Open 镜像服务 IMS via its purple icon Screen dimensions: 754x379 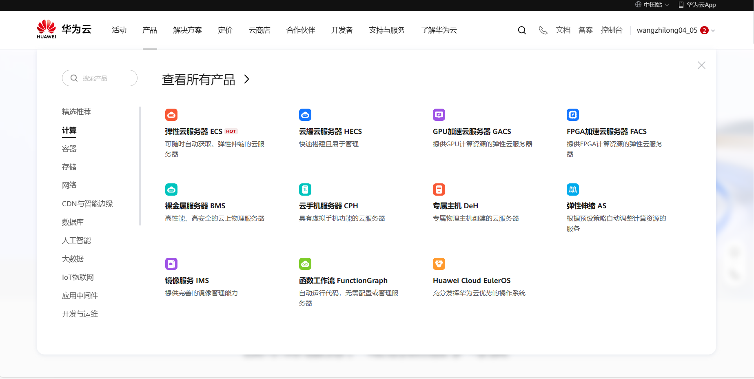(x=171, y=264)
